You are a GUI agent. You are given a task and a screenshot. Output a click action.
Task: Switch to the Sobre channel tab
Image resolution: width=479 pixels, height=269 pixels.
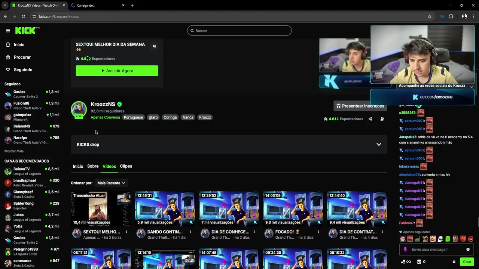pos(93,166)
